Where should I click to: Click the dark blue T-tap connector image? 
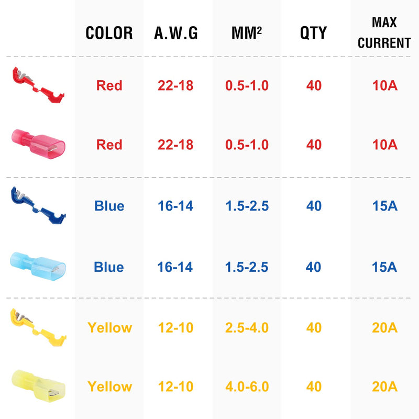click(38, 205)
